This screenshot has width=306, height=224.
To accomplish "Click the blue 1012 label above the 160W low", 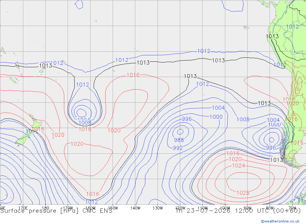I will 83,85.
